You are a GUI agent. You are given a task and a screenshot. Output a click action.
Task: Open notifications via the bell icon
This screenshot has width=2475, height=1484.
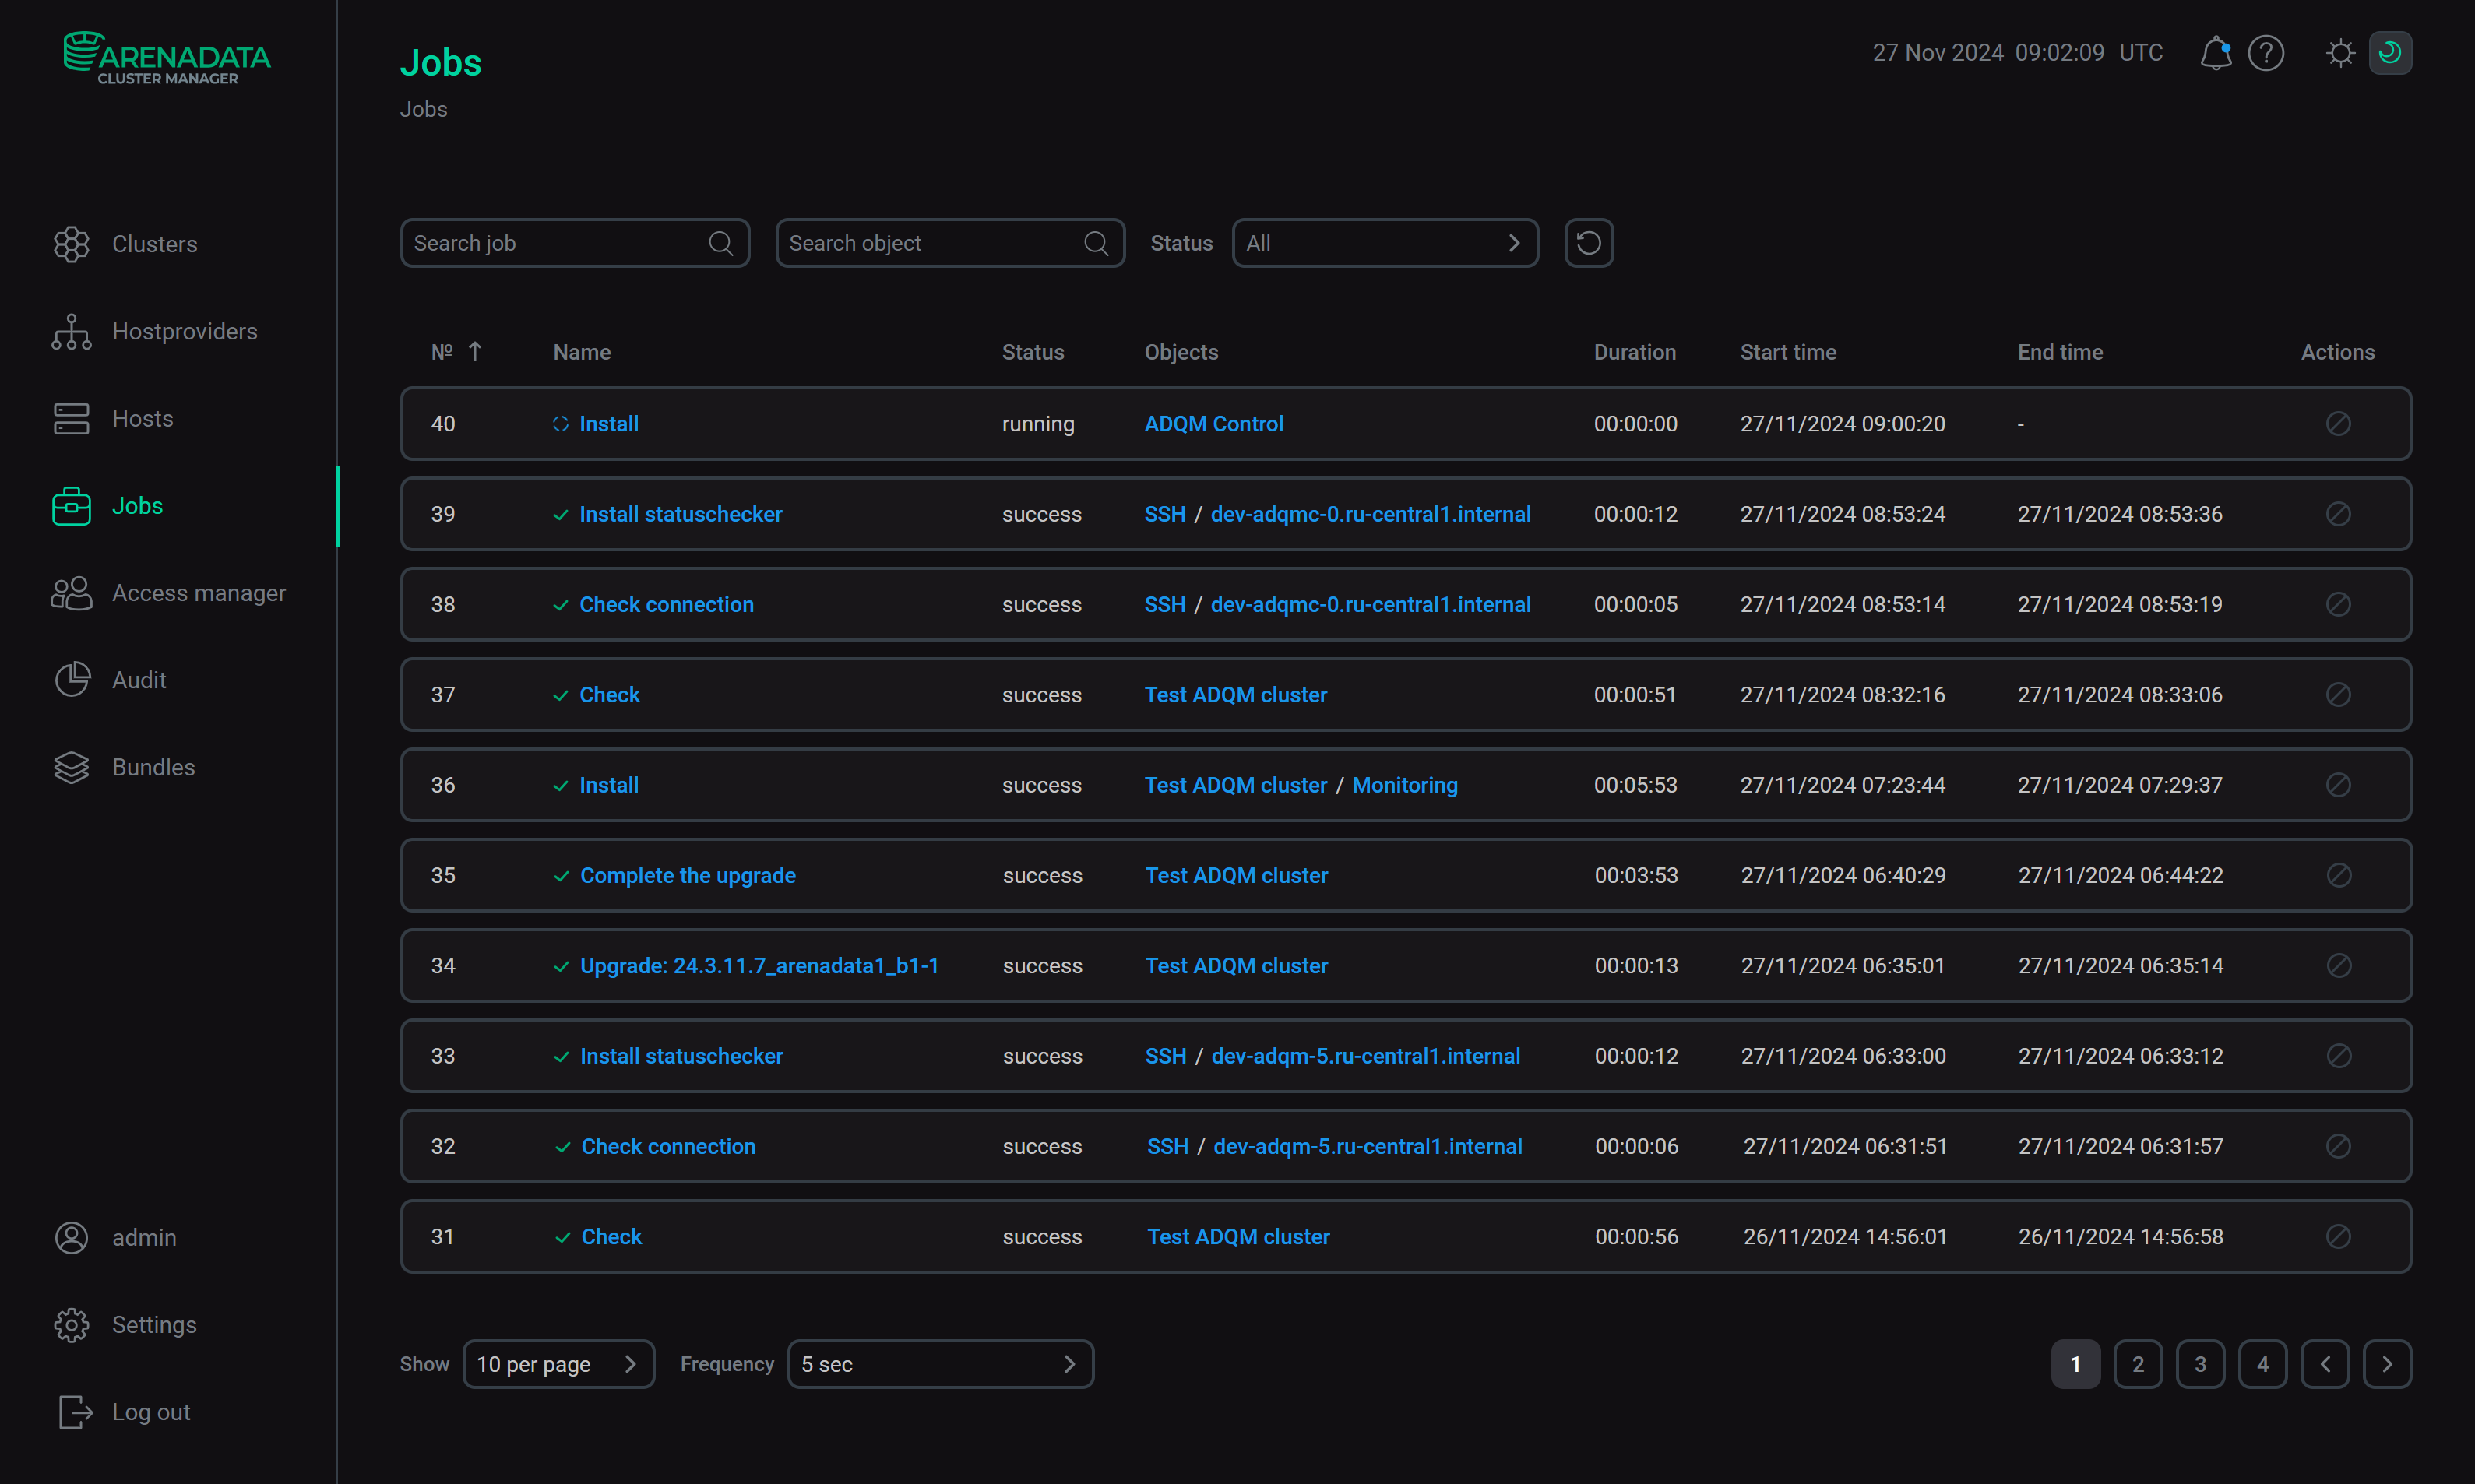click(2215, 52)
